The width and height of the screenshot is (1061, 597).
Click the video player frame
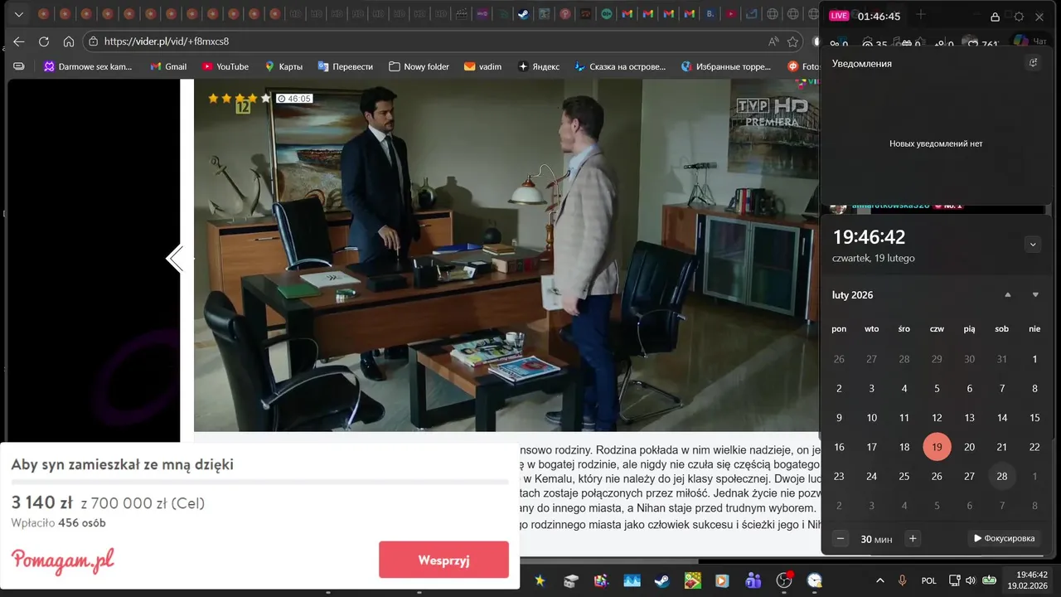506,255
